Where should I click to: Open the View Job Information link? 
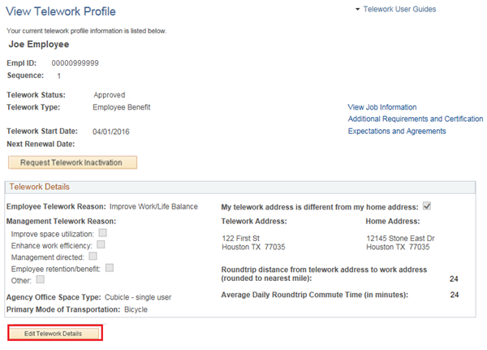[381, 107]
